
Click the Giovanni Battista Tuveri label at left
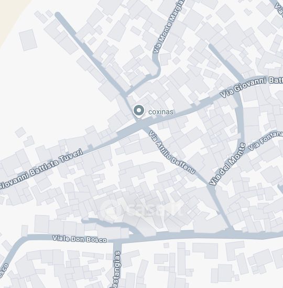click(41, 169)
